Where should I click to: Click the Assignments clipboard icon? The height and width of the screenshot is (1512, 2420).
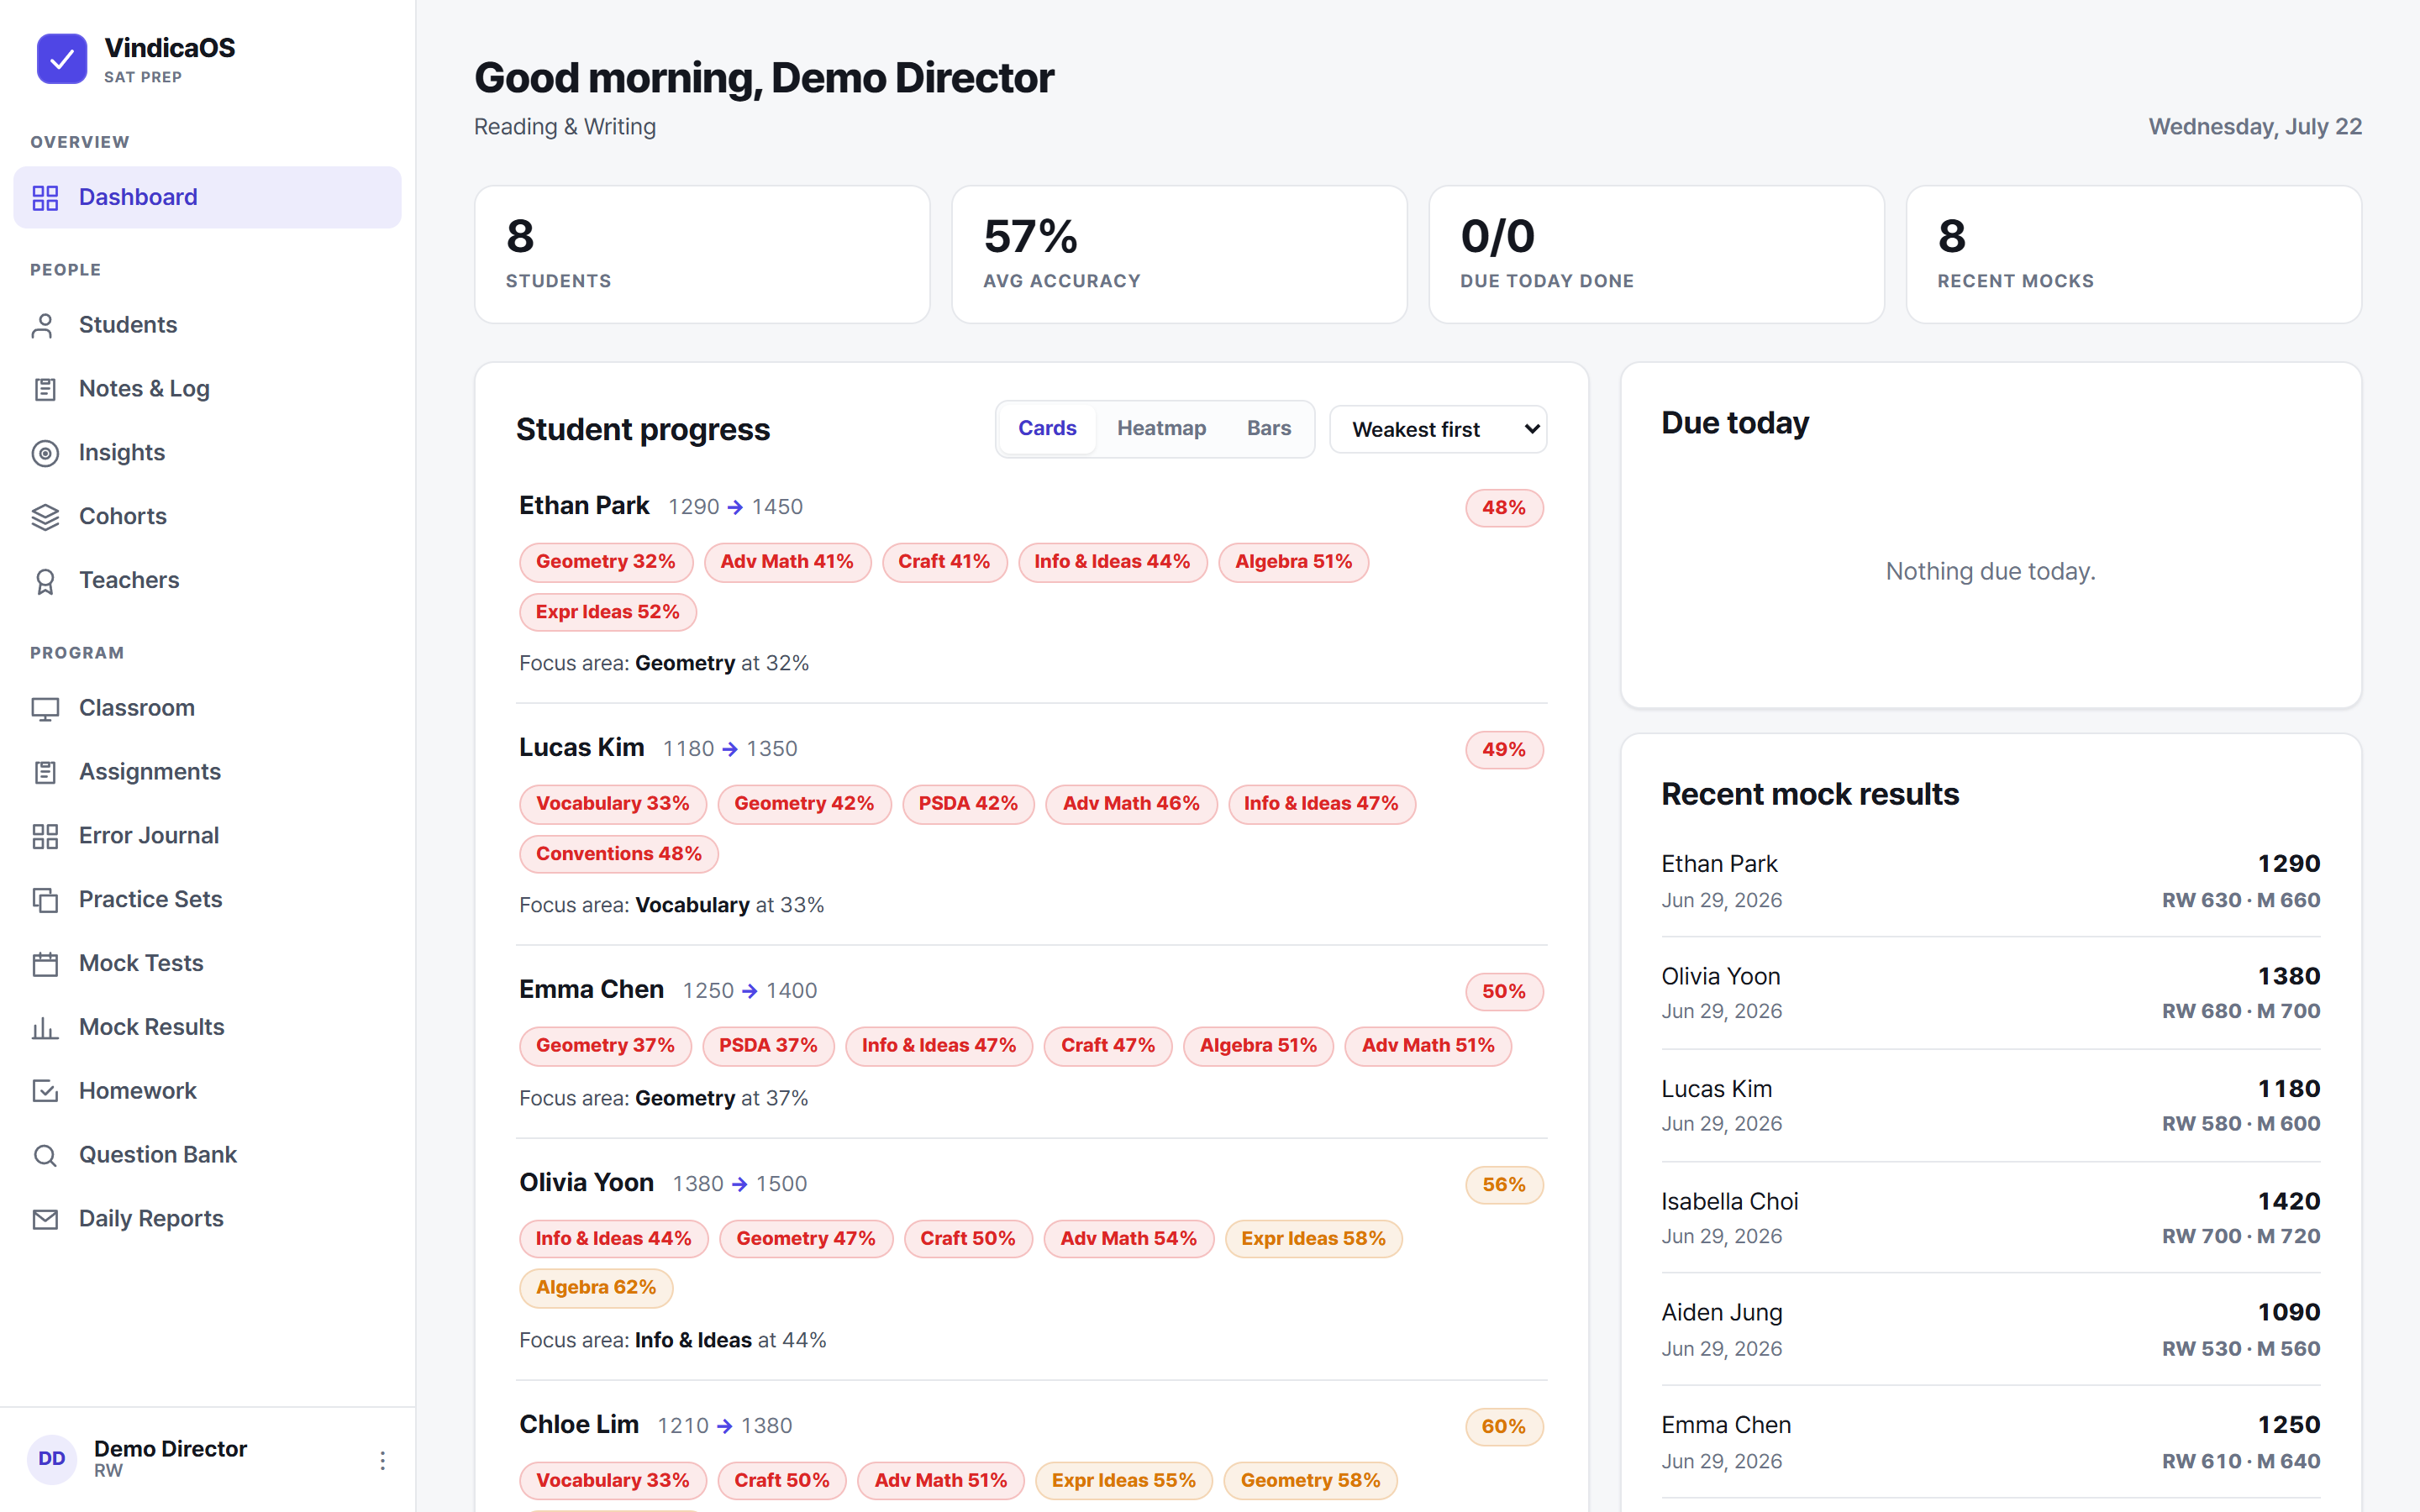coord(45,772)
